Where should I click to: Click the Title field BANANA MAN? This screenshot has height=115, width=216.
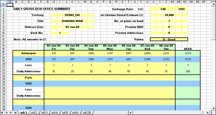(72, 21)
